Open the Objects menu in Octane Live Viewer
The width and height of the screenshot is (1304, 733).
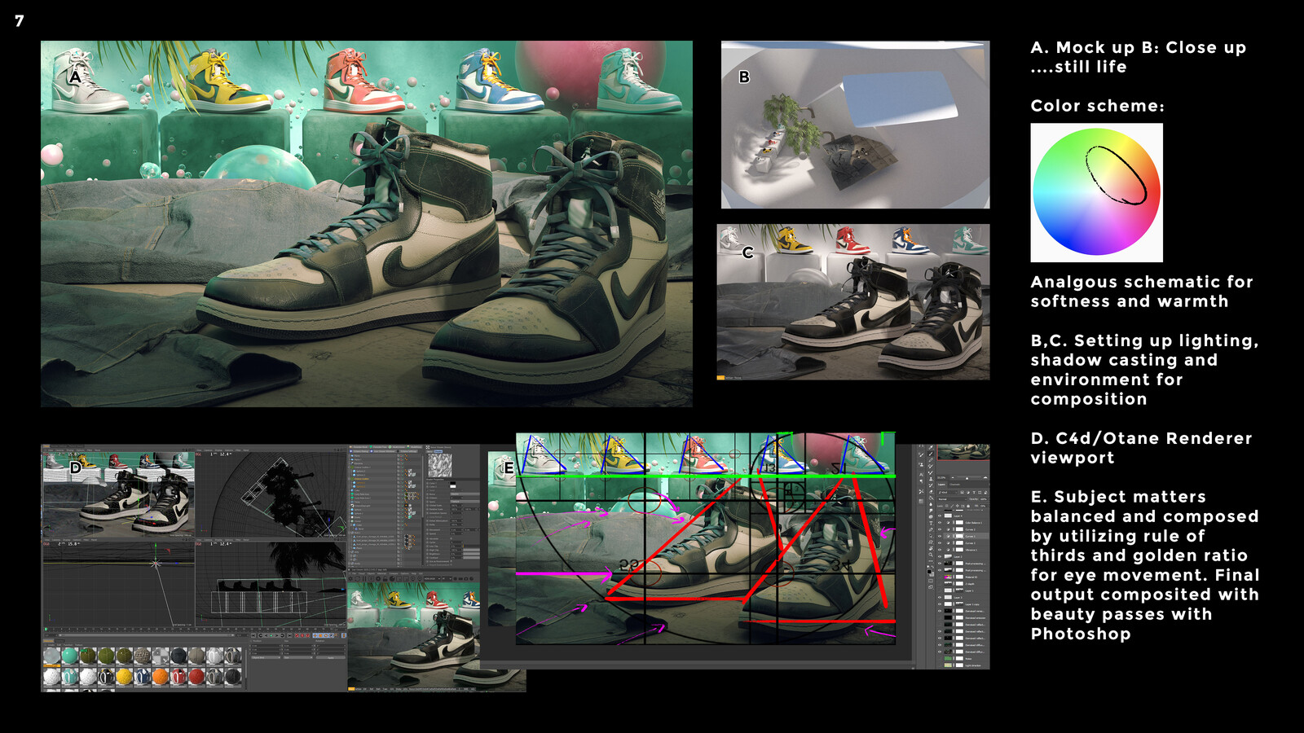tap(371, 573)
